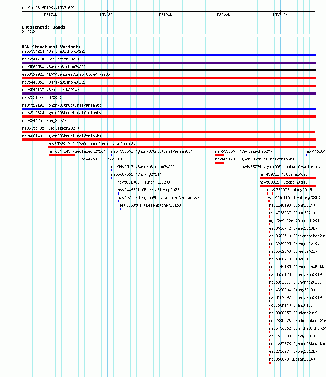Click esv3592922 (1000GenomesConsortiumPhase3) label
Viewport: 326px width, 377px height.
click(x=66, y=74)
